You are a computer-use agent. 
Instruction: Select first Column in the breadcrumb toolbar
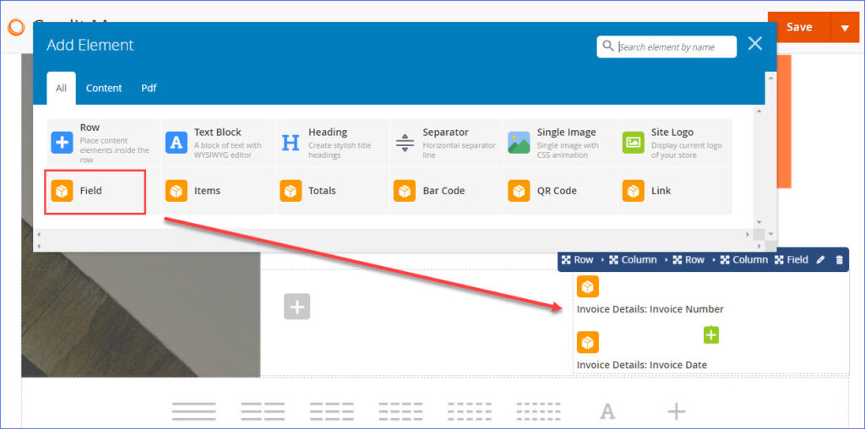[633, 260]
